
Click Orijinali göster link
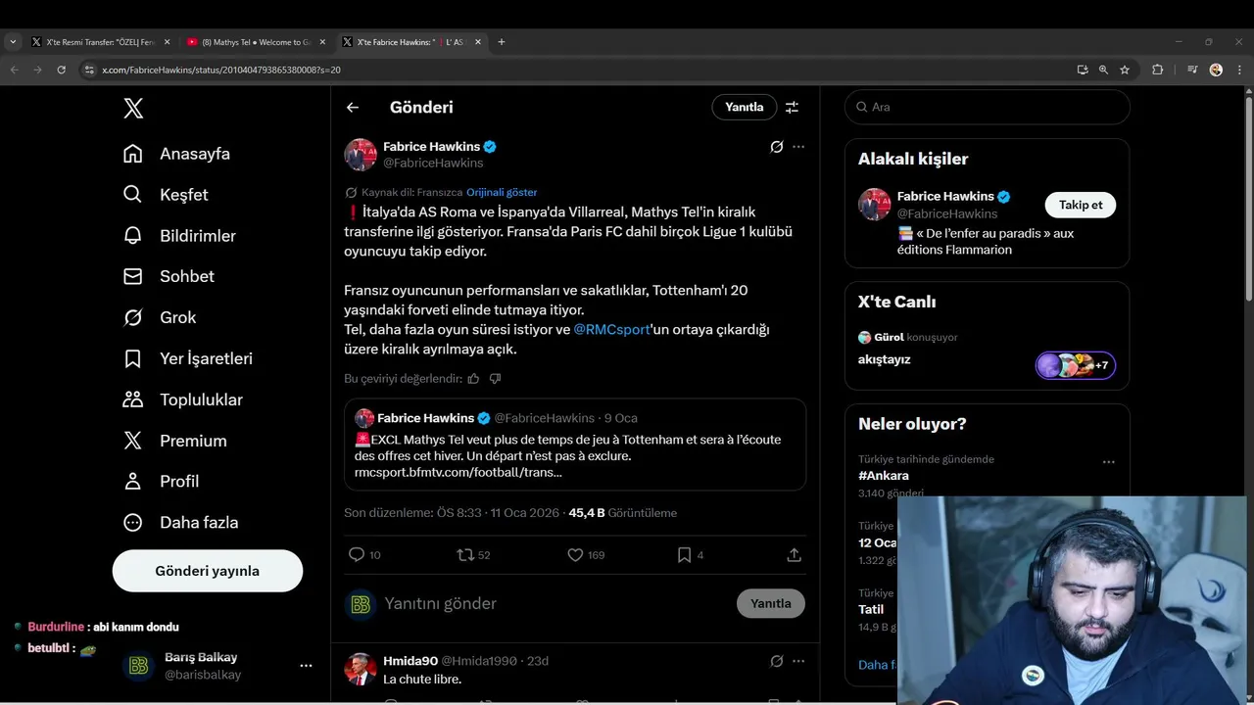[502, 192]
